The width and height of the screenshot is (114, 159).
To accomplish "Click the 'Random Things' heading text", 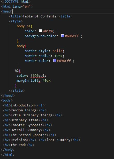I will [x=24, y=110].
